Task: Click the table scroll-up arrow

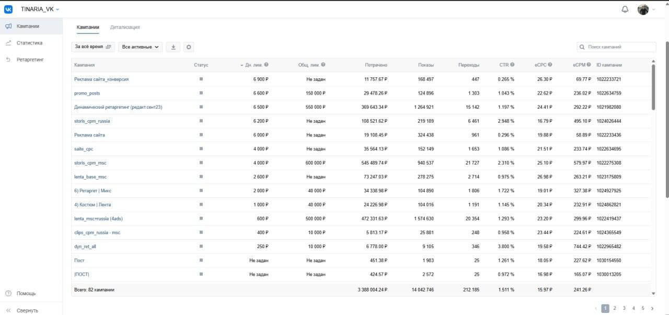Action: pos(653,62)
